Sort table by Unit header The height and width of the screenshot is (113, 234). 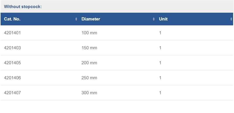(194, 19)
